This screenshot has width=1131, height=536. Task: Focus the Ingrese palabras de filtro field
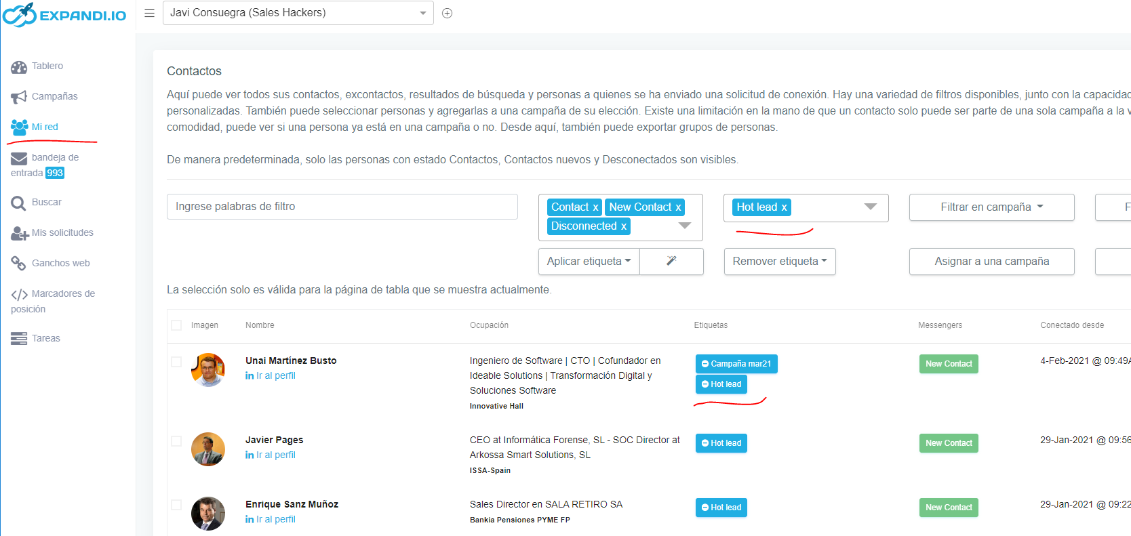pos(342,207)
